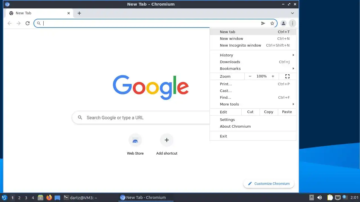Click the Paste button in Edit row
360x202 pixels.
tap(287, 112)
